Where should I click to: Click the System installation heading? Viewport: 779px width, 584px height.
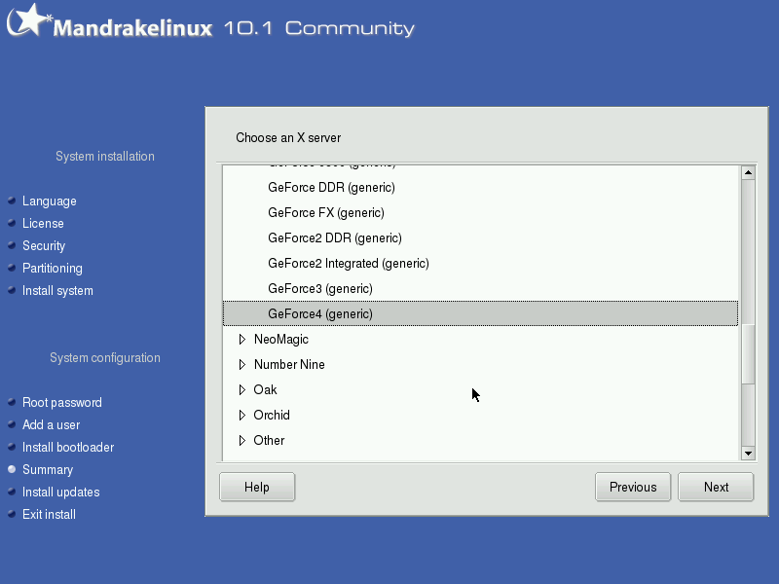tap(105, 156)
